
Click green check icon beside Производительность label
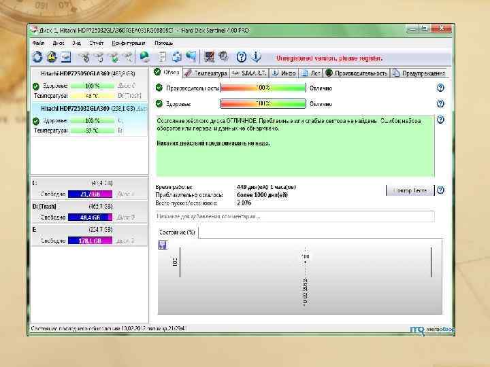click(x=159, y=88)
